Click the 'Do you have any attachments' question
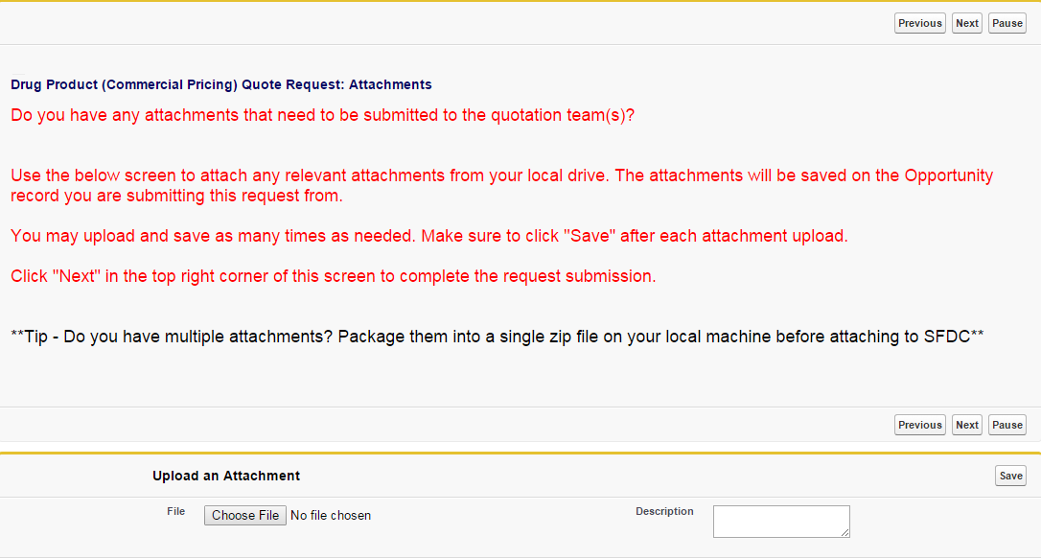This screenshot has height=559, width=1041. [x=323, y=116]
